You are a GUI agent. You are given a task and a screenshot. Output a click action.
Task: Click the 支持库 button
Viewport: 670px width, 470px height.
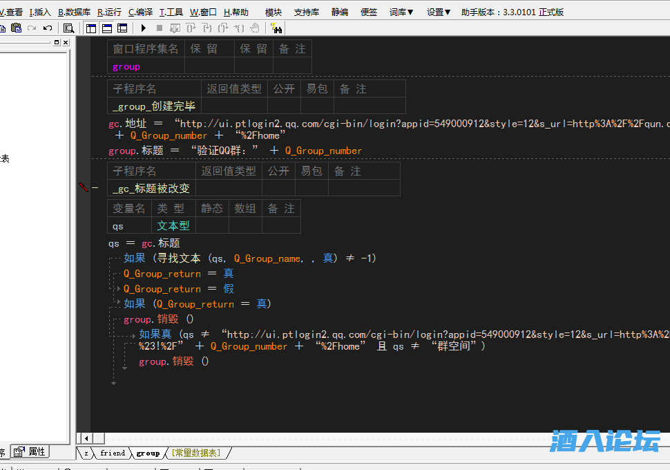click(x=307, y=12)
